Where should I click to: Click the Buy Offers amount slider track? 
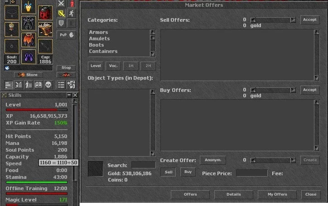click(273, 90)
